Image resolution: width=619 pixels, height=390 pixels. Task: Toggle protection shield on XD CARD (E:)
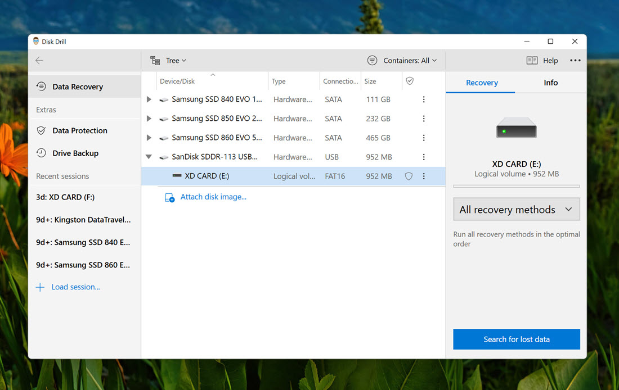coord(409,176)
